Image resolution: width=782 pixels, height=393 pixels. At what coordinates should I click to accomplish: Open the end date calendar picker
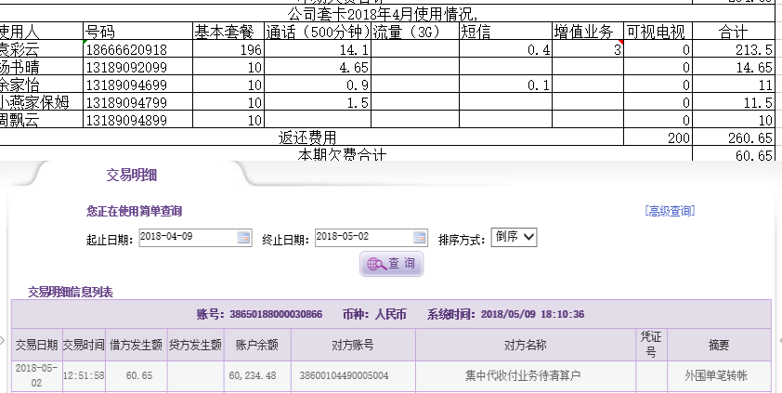click(420, 238)
